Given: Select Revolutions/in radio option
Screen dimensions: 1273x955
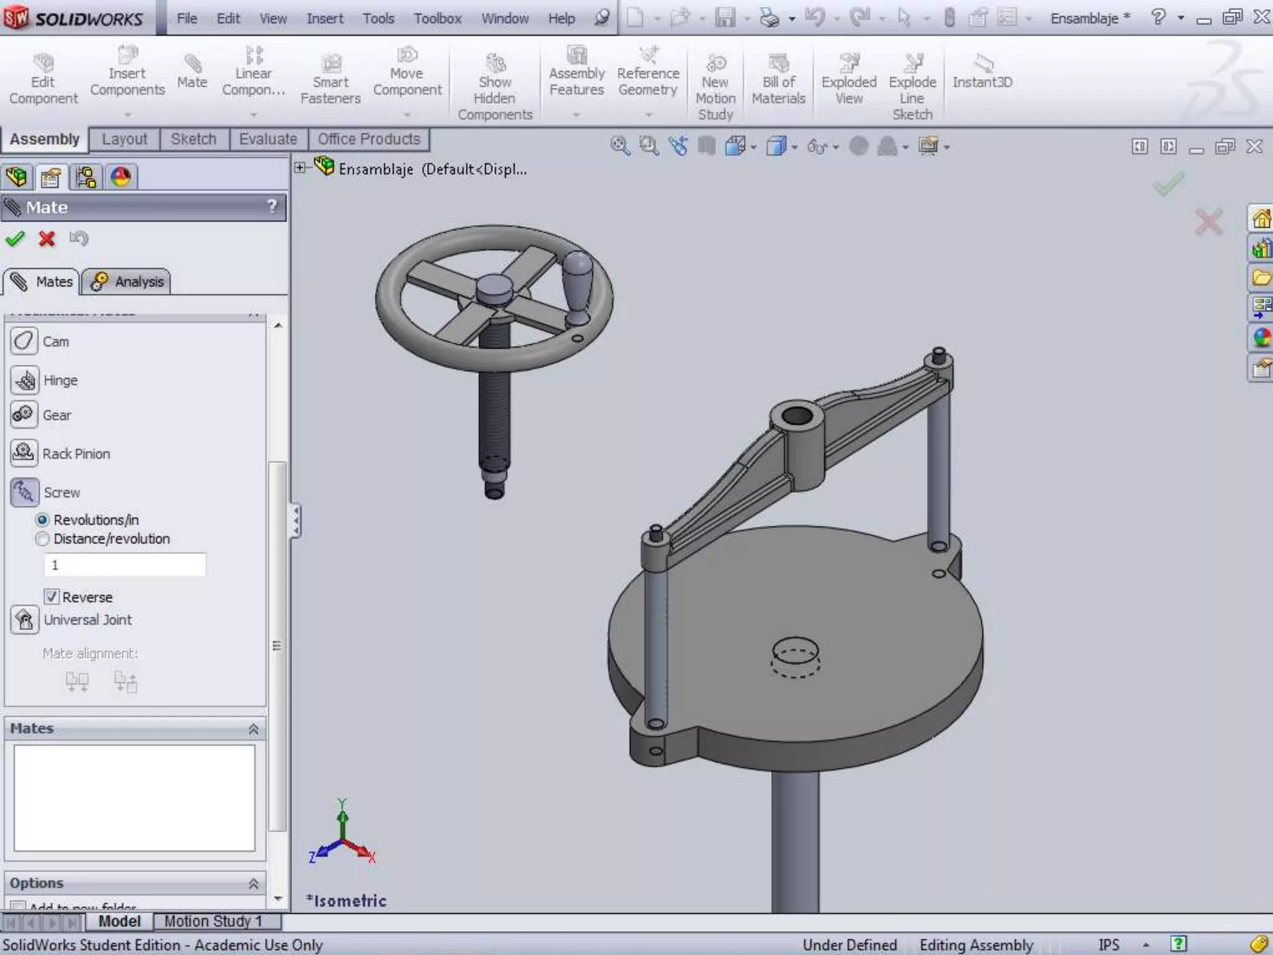Looking at the screenshot, I should point(42,520).
